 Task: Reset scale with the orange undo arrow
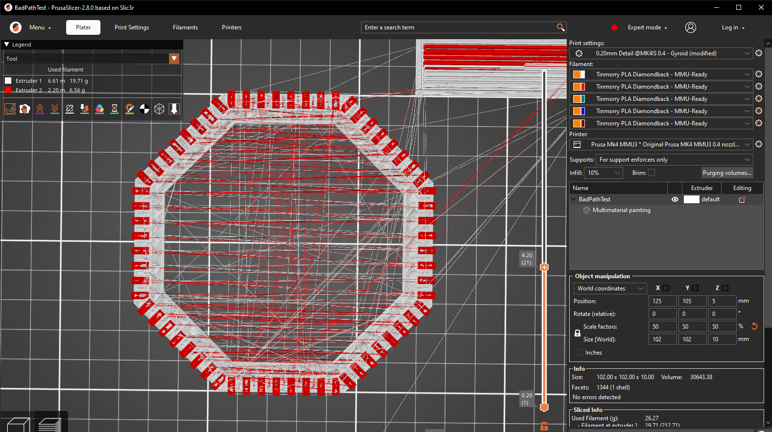point(754,326)
